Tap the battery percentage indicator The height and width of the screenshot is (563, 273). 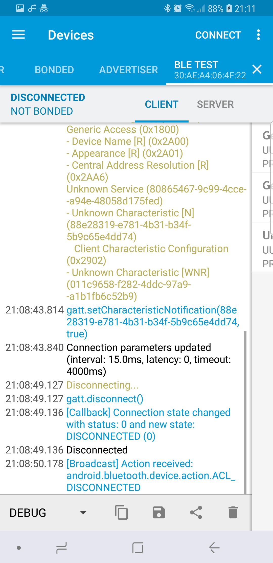(x=215, y=8)
